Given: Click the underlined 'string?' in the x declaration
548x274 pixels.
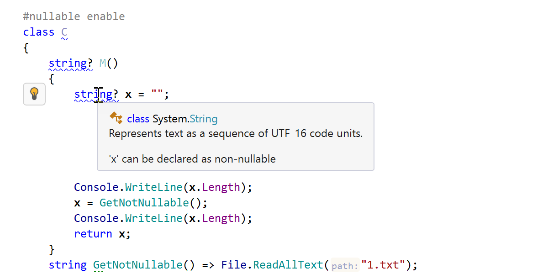Looking at the screenshot, I should pos(96,95).
